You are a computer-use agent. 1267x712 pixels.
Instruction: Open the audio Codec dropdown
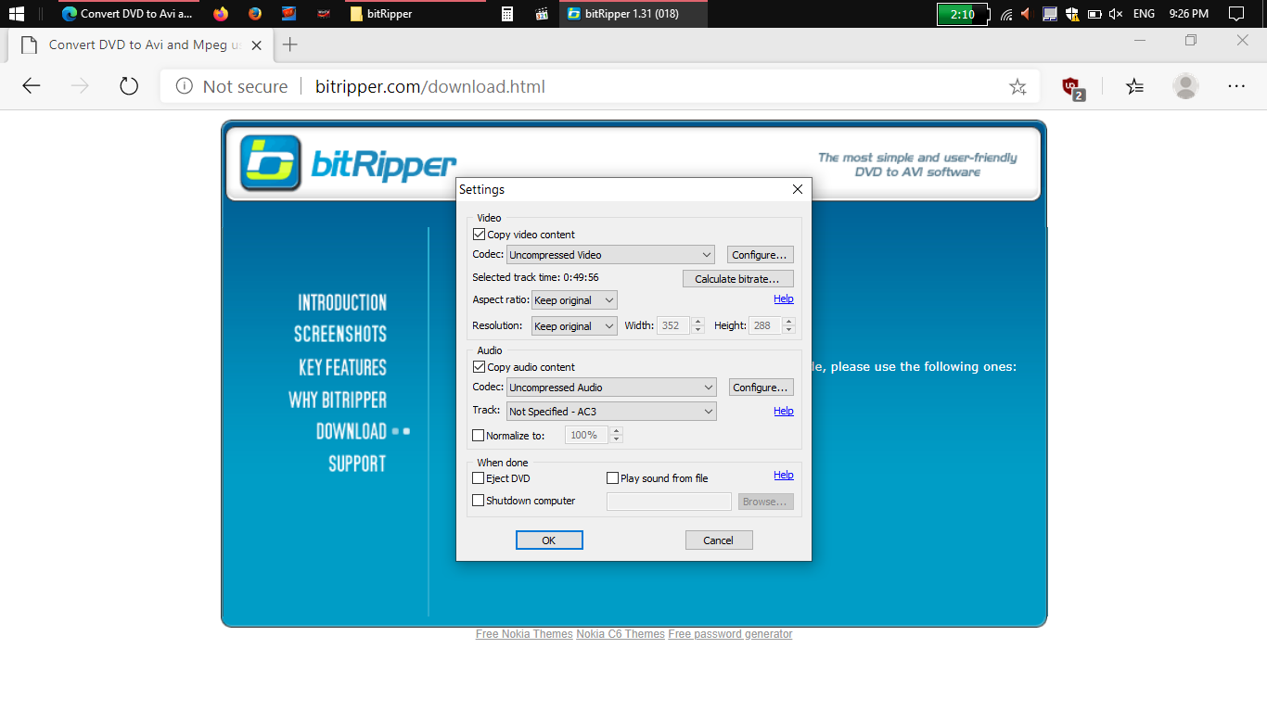(x=611, y=388)
